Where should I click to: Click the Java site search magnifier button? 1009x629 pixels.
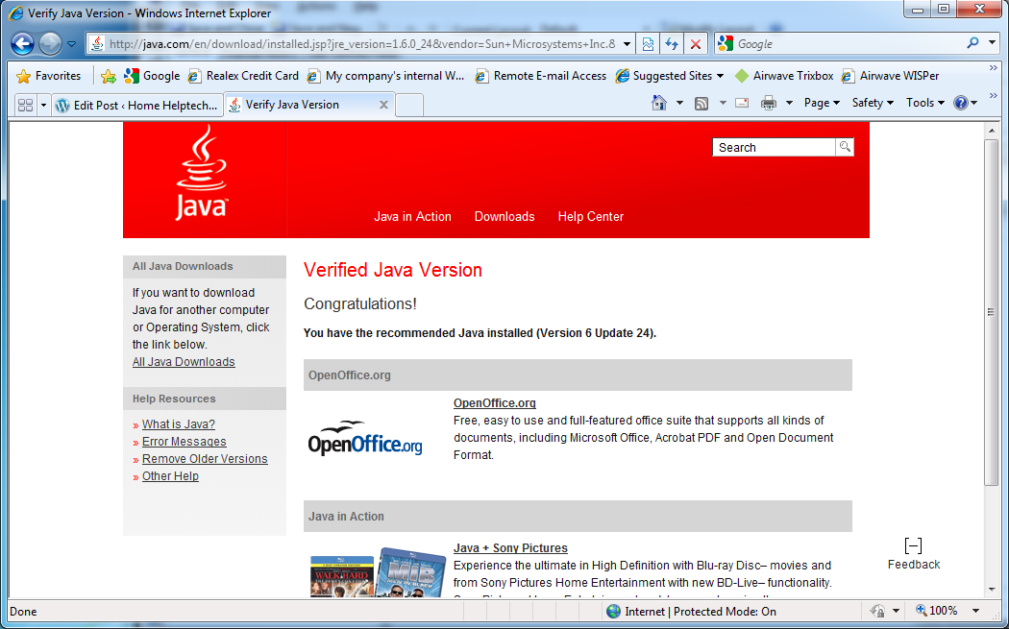pos(845,147)
